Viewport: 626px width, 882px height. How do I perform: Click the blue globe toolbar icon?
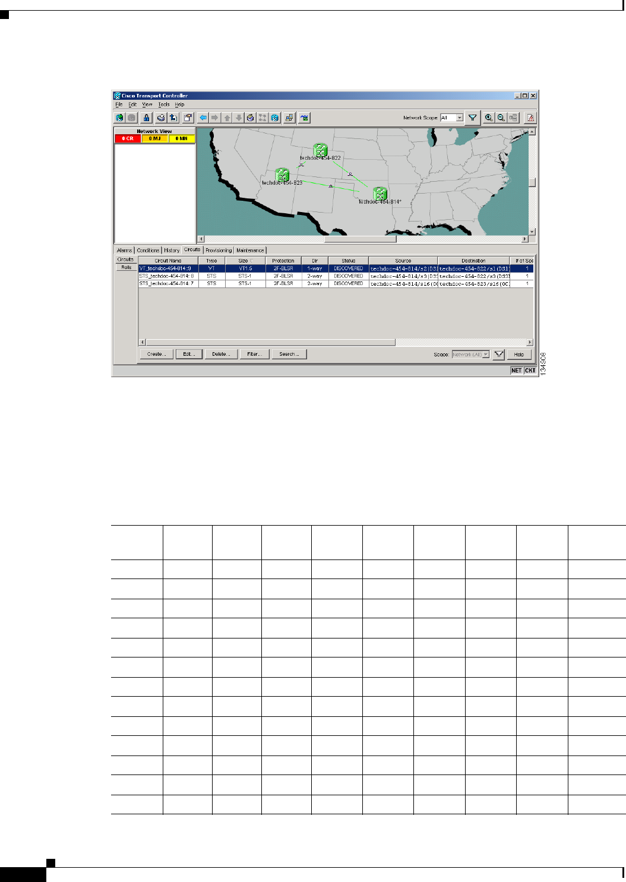coord(275,118)
